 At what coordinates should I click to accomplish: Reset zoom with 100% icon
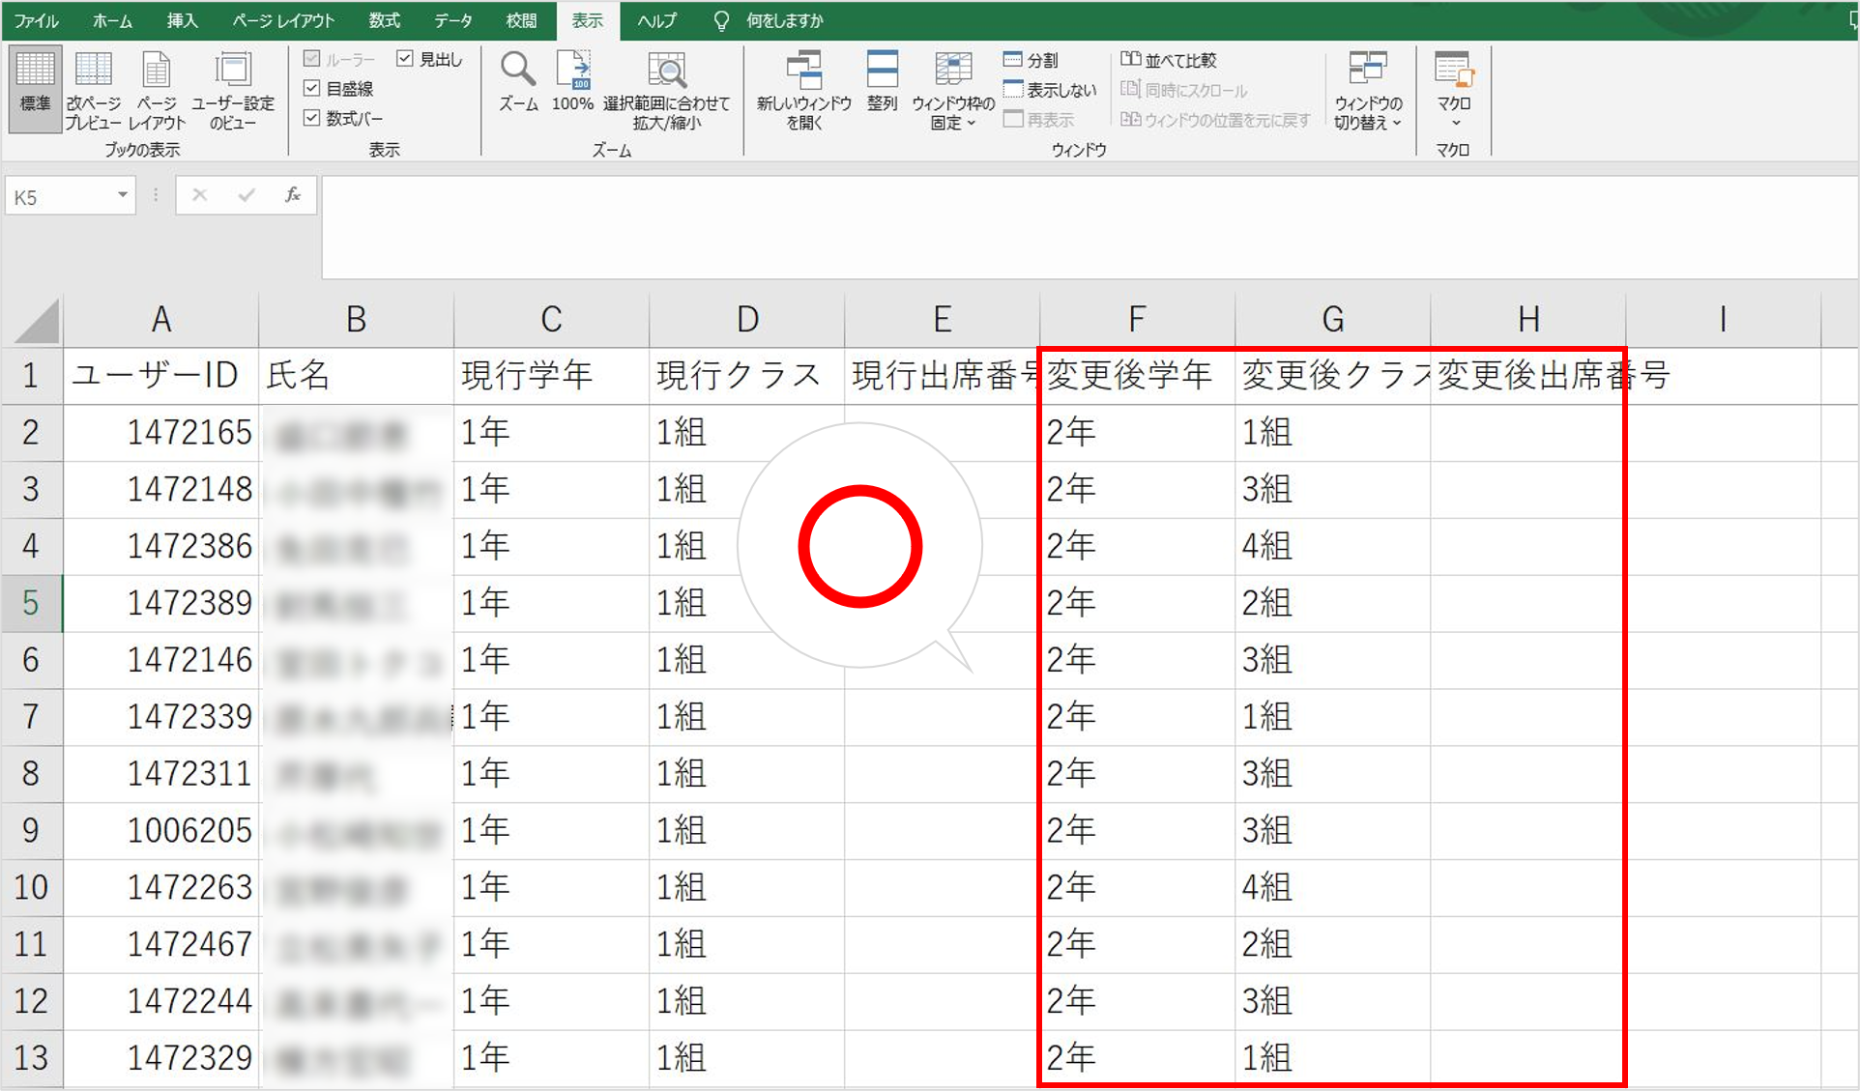(572, 71)
